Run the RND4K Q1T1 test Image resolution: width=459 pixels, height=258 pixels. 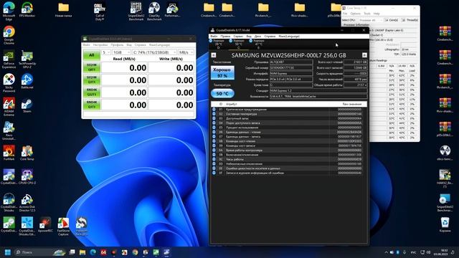coord(92,105)
